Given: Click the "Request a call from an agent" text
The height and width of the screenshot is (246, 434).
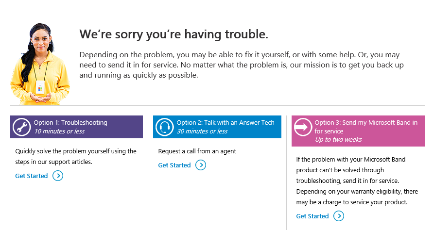Looking at the screenshot, I should coord(197,151).
